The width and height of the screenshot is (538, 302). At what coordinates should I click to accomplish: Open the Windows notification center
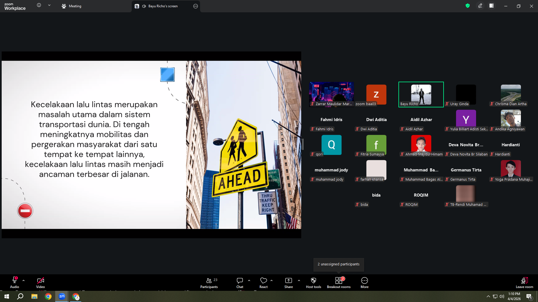point(529,297)
